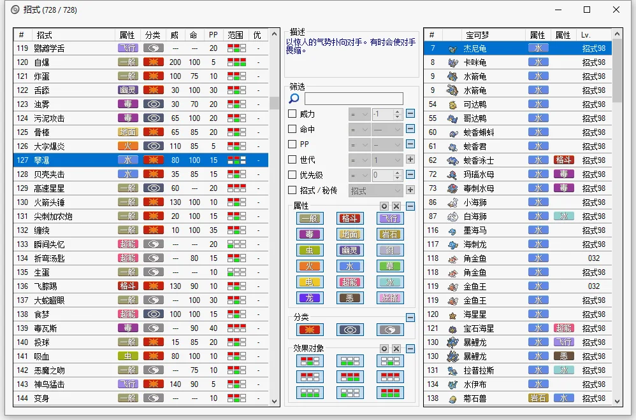This screenshot has height=420, width=636.
Task: Open the 威力 comparison operator dropdown
Action: coord(359,114)
